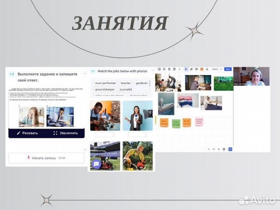The image size is (280, 210).
Task: Select the sticky note tool in whiteboard toolbar
Action: click(159, 69)
